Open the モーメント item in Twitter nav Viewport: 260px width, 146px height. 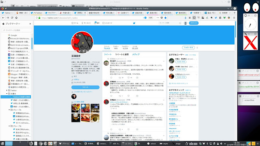pyautogui.click(x=86, y=23)
